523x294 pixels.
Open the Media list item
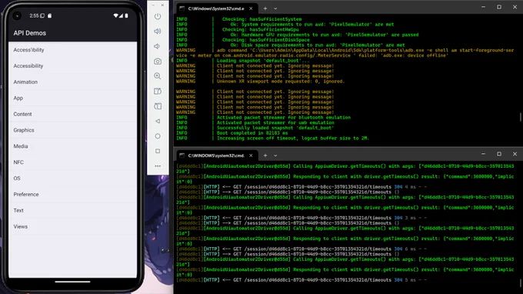[x=73, y=146]
